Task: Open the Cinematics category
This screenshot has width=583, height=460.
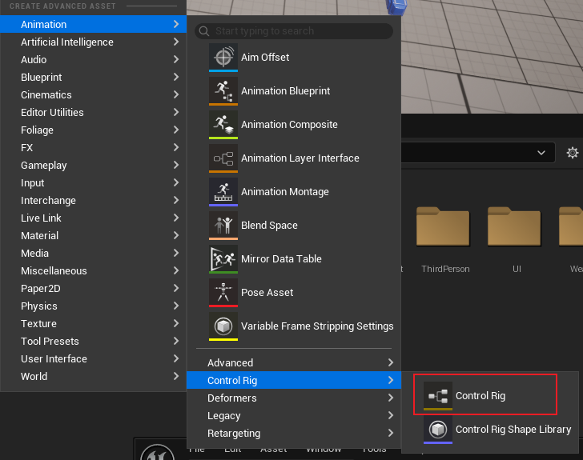Action: (x=93, y=94)
